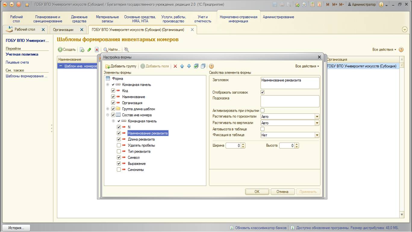412x232 pixels.
Task: Increase Ширина value with stepper arrow
Action: coord(243,144)
